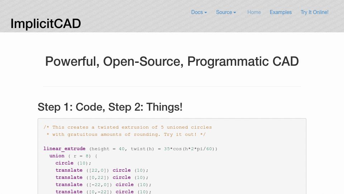
Task: Go to the Home page link
Action: (x=254, y=12)
